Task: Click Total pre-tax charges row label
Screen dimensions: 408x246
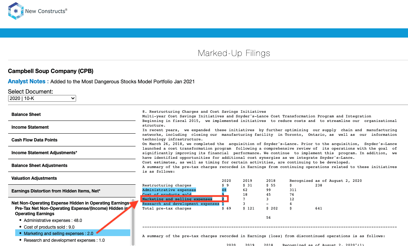Action: click(x=167, y=208)
